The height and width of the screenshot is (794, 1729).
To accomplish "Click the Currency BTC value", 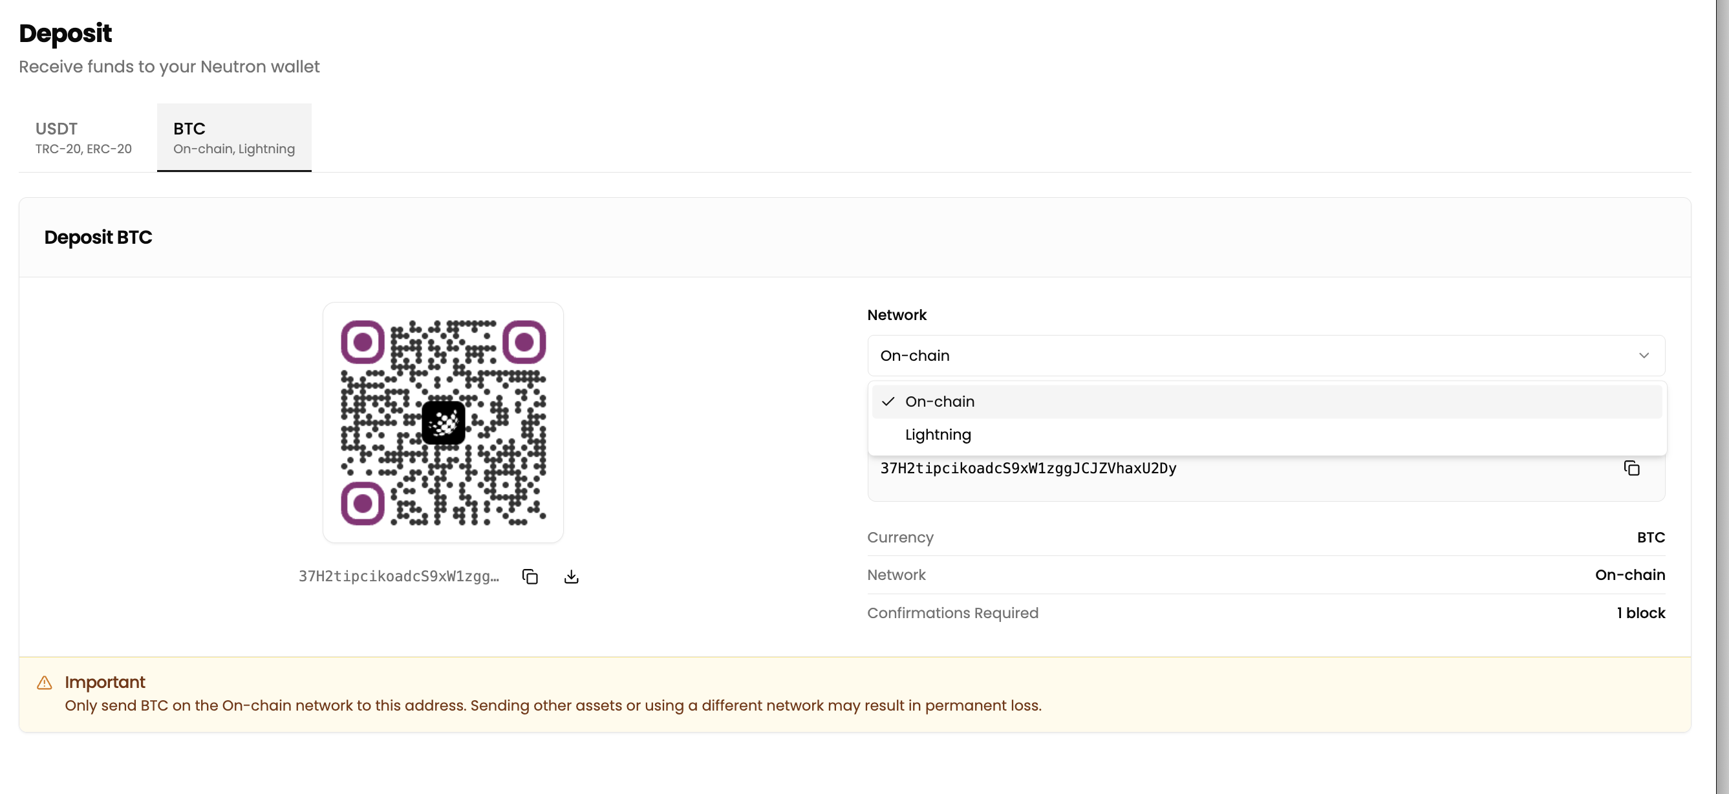I will coord(1651,537).
